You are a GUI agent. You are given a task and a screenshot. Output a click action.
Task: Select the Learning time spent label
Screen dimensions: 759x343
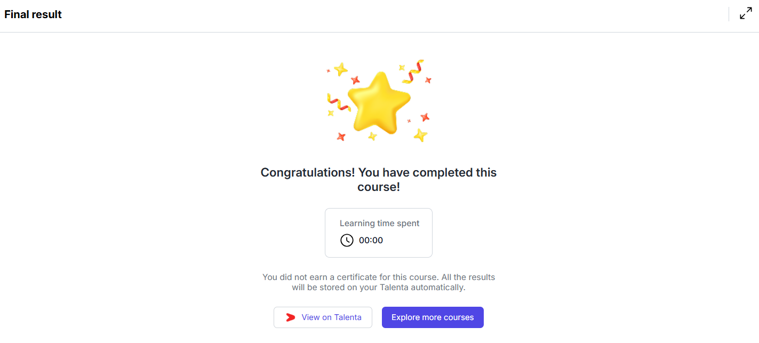[x=379, y=224]
